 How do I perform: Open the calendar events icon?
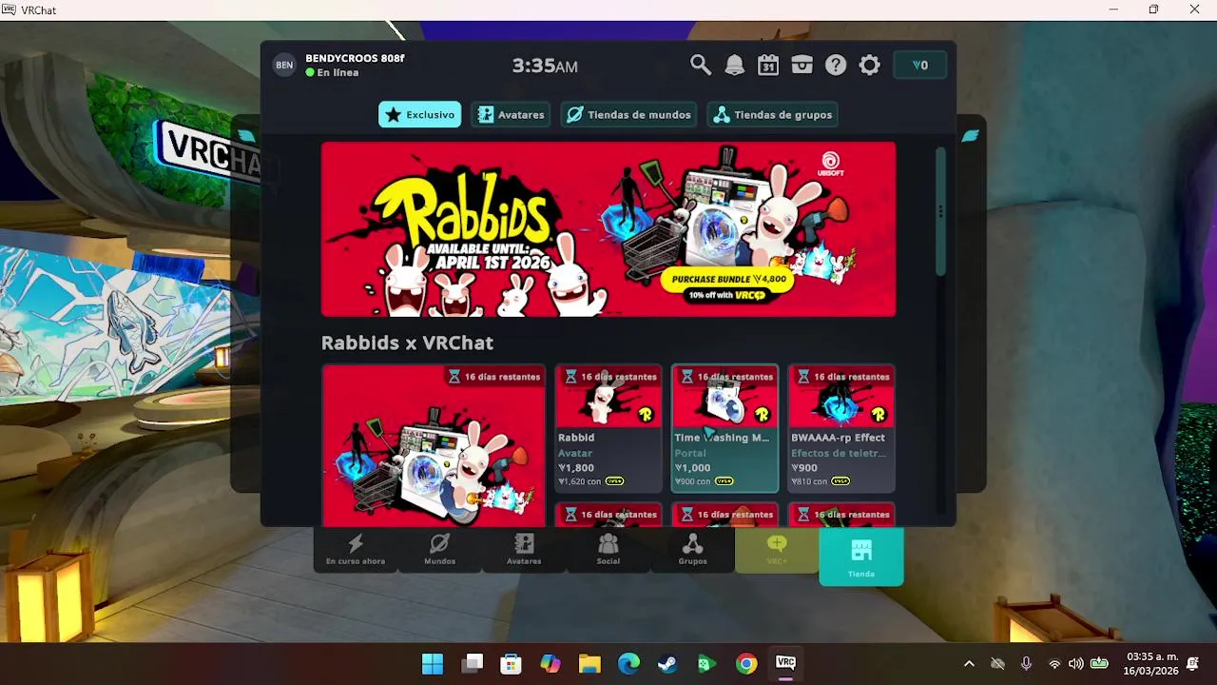[x=768, y=65]
